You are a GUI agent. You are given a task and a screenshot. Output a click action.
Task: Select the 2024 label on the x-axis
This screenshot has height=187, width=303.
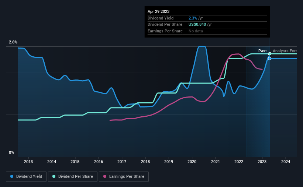pos(286,162)
